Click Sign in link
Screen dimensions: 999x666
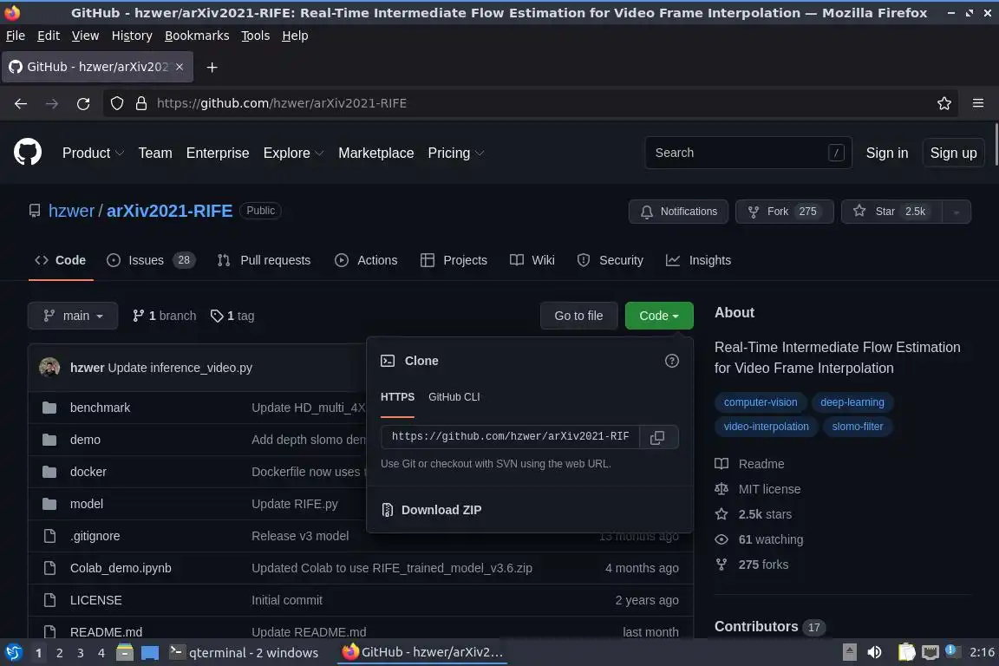coord(887,153)
